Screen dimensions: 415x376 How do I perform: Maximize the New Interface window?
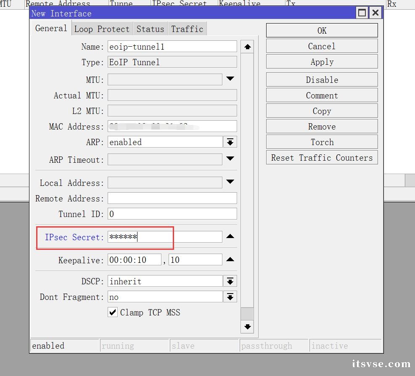[x=362, y=13]
